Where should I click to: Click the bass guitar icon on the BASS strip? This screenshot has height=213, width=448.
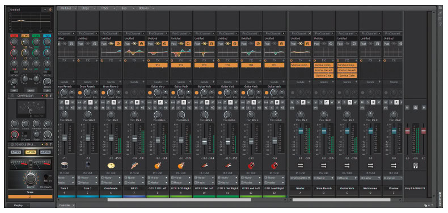134,165
